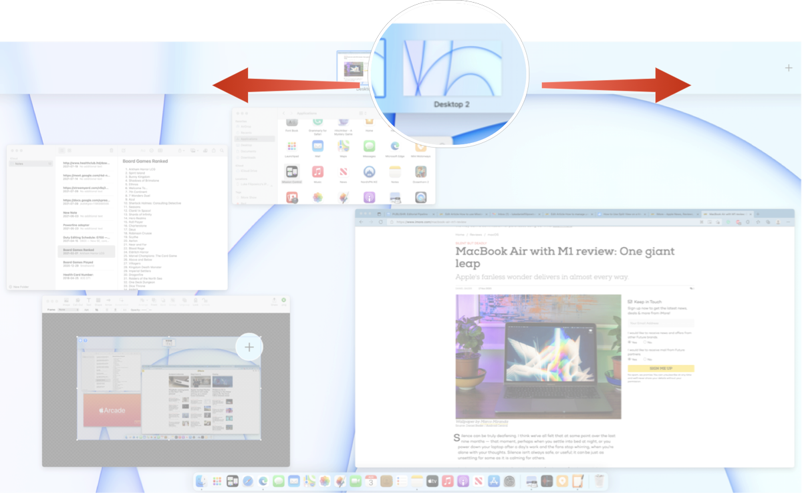Screen dimensions: 802x493
Task: Select the Board Games Ranked note
Action: tap(87, 252)
